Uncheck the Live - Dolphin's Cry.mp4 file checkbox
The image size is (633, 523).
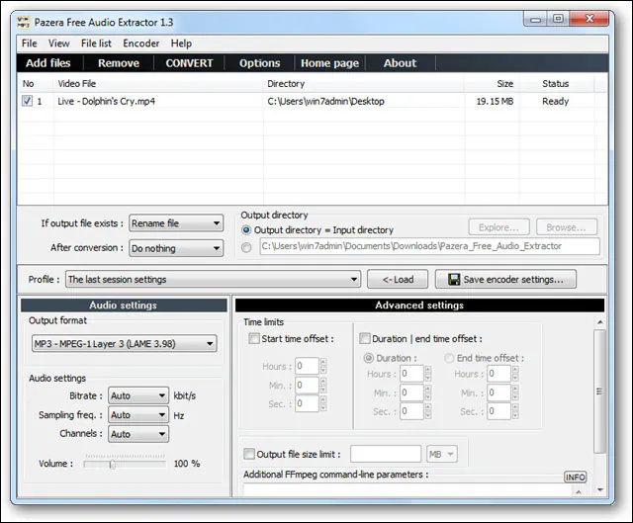27,101
